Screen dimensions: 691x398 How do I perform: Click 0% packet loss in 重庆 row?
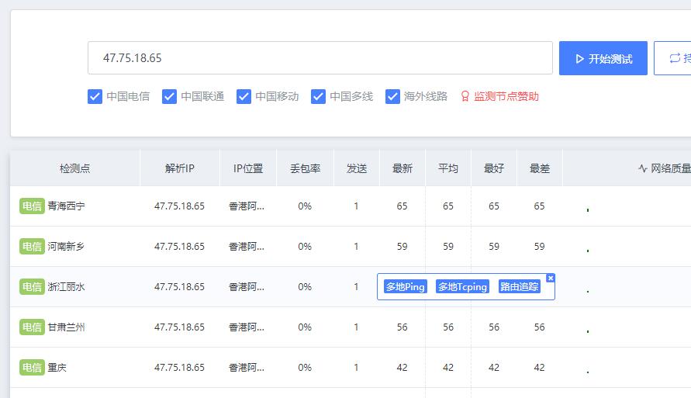[x=305, y=368]
